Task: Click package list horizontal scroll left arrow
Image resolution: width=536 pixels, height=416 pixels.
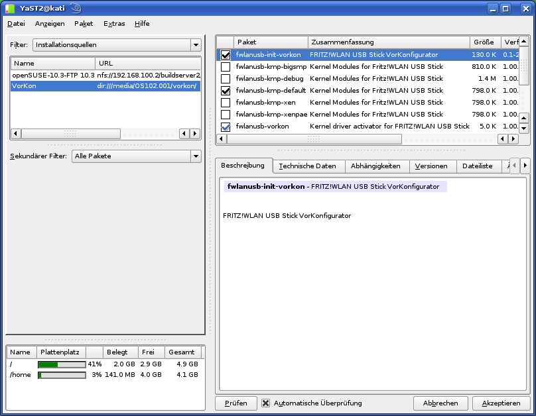Action: [222, 139]
